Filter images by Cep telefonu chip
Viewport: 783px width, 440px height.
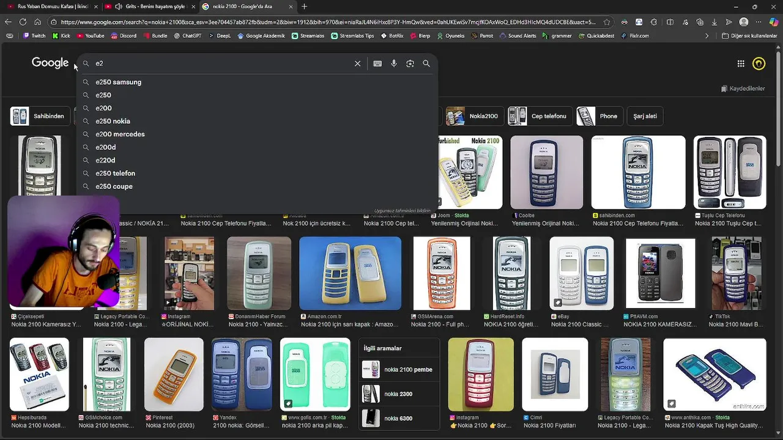540,116
